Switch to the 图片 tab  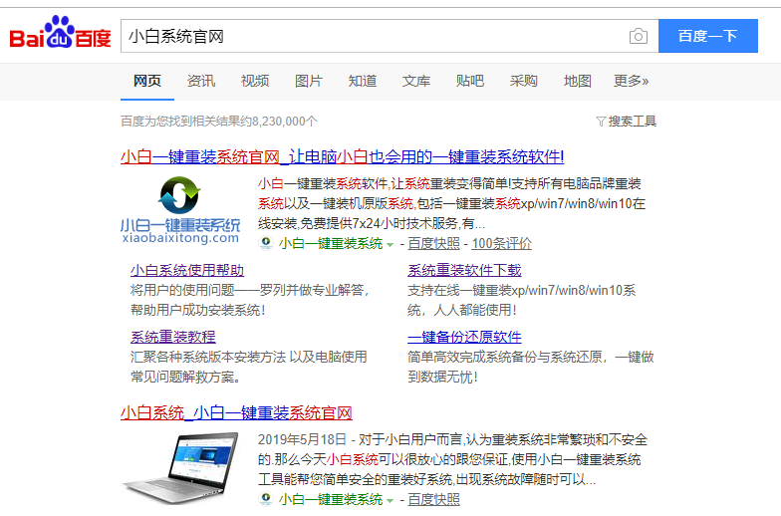click(x=309, y=81)
